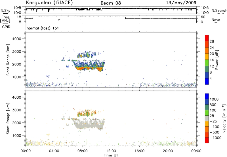Pick the Velocity segment between −500 and −1000
Screen dimensions: 227x157
coord(207,135)
